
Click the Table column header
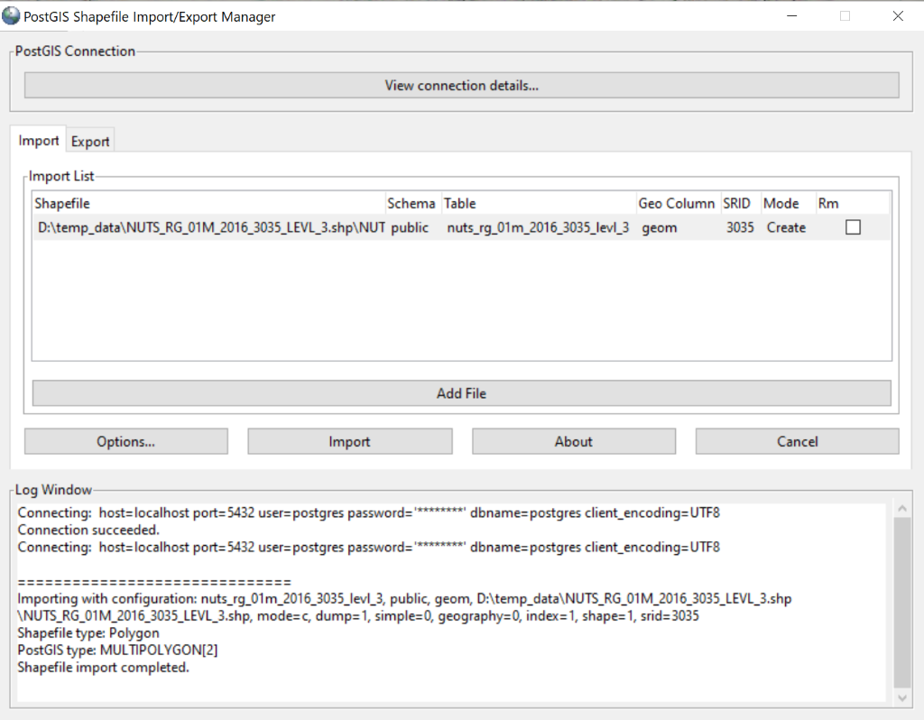tap(539, 203)
